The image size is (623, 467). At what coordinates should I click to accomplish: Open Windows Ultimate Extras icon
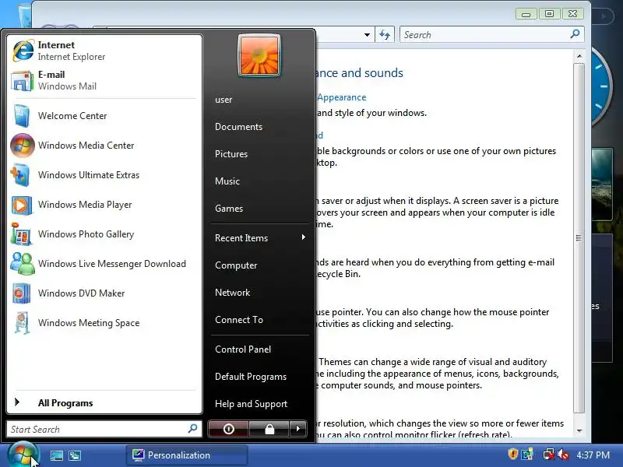21,175
